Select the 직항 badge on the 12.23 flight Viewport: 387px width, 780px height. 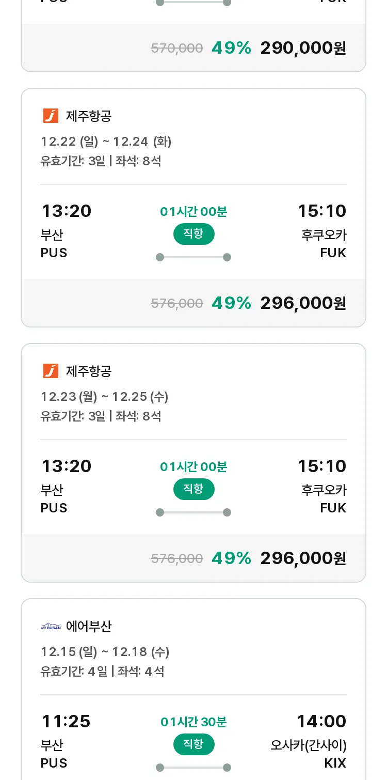(x=193, y=489)
